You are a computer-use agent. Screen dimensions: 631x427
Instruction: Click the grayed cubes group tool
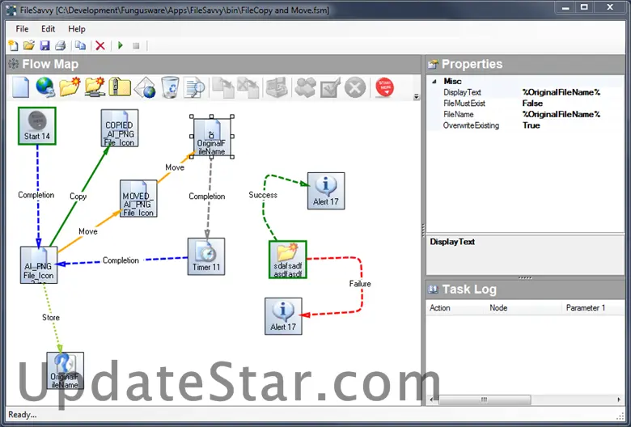[x=306, y=87]
